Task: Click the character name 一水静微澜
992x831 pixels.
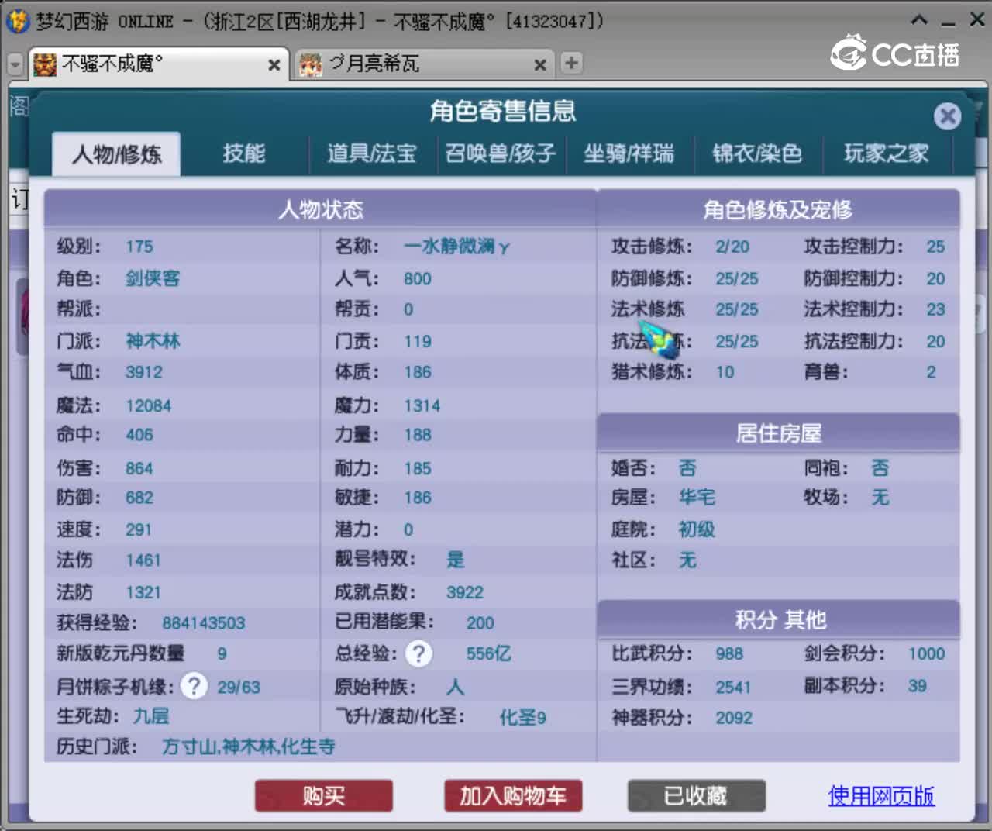Action: [457, 247]
